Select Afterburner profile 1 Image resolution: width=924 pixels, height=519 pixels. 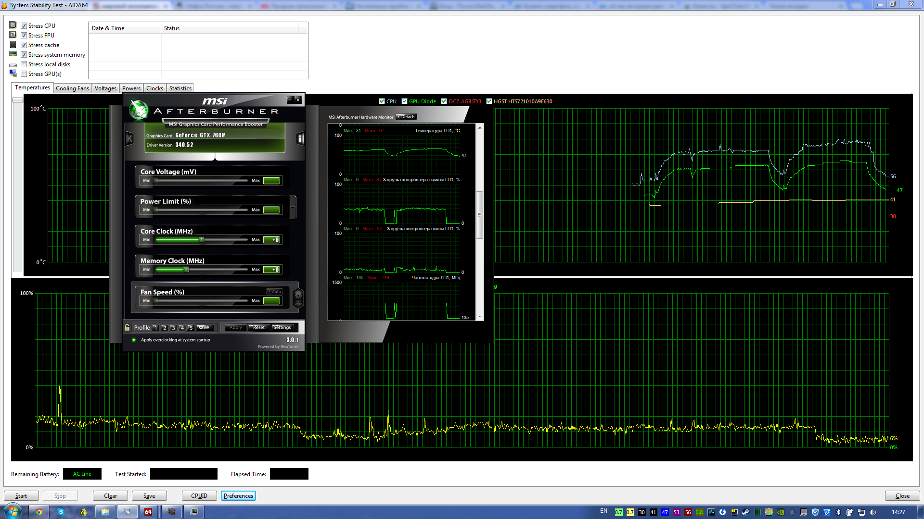click(x=155, y=328)
